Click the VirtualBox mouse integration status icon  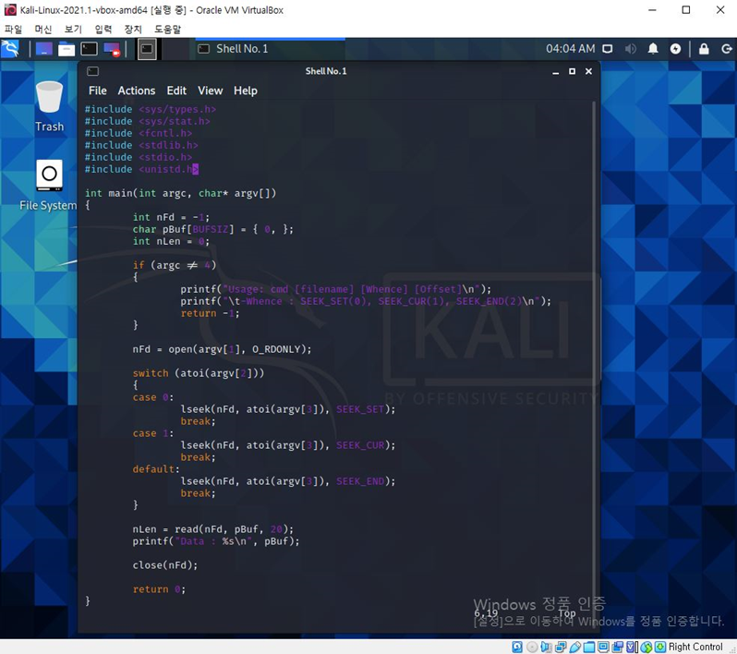(646, 647)
